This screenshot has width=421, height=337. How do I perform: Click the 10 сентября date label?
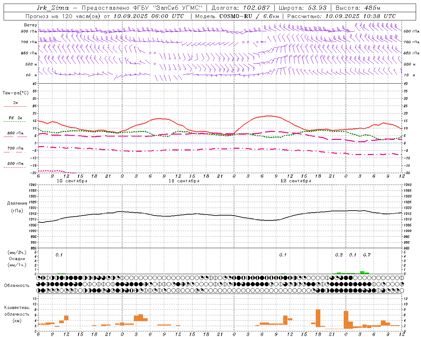[x=72, y=181]
